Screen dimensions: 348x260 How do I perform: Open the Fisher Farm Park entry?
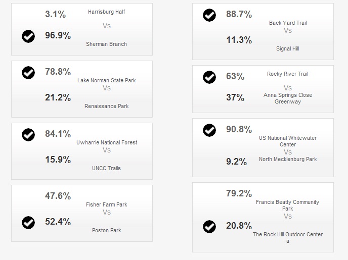click(x=107, y=204)
